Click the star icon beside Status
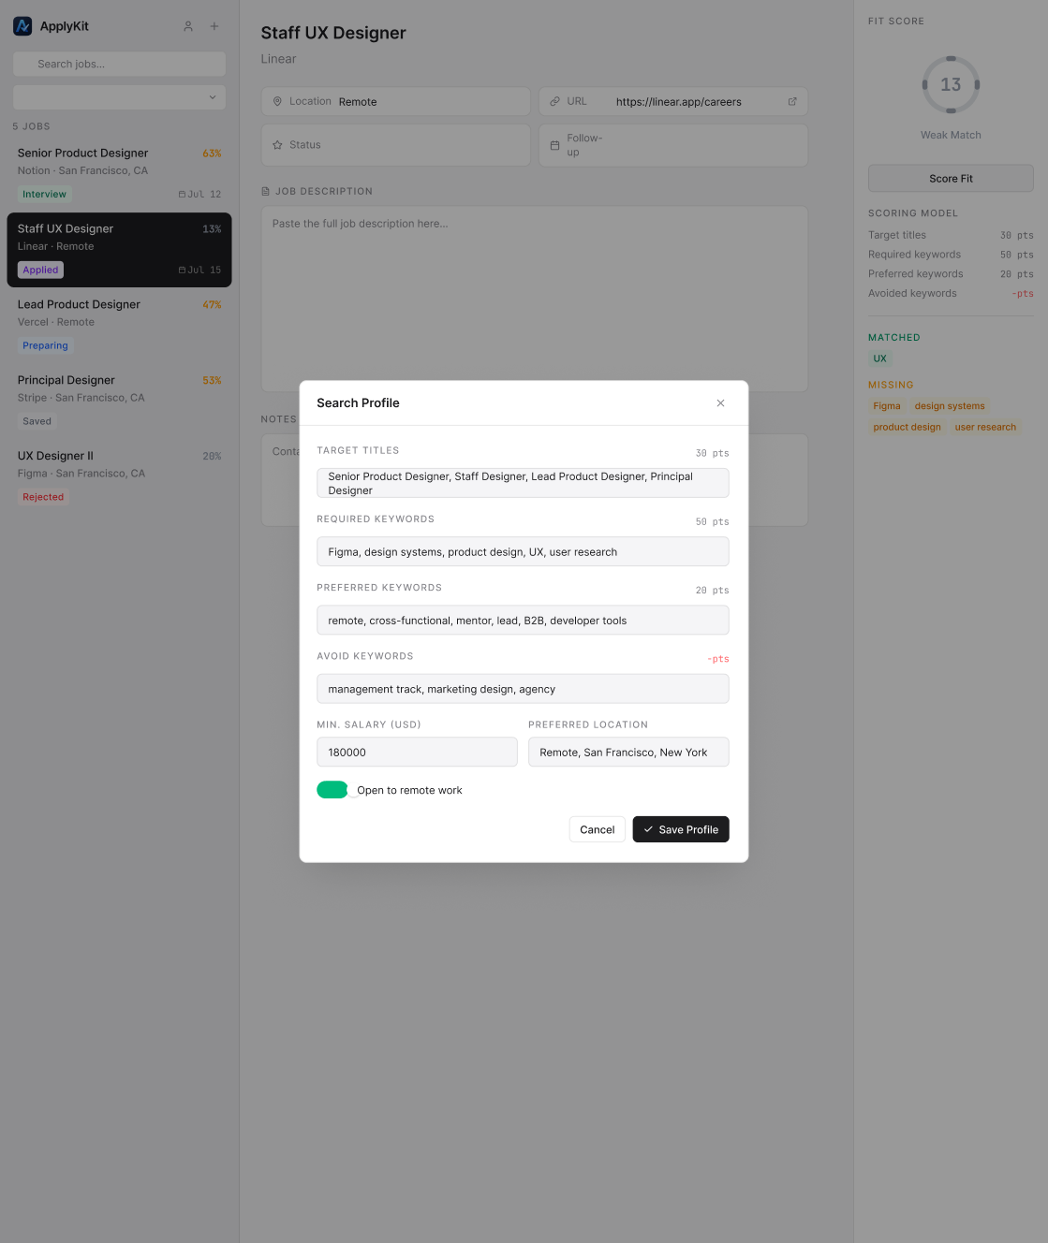Screen dimensions: 1048x1243 point(277,145)
